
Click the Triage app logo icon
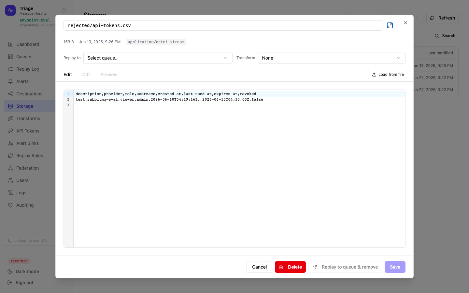(x=10, y=10)
